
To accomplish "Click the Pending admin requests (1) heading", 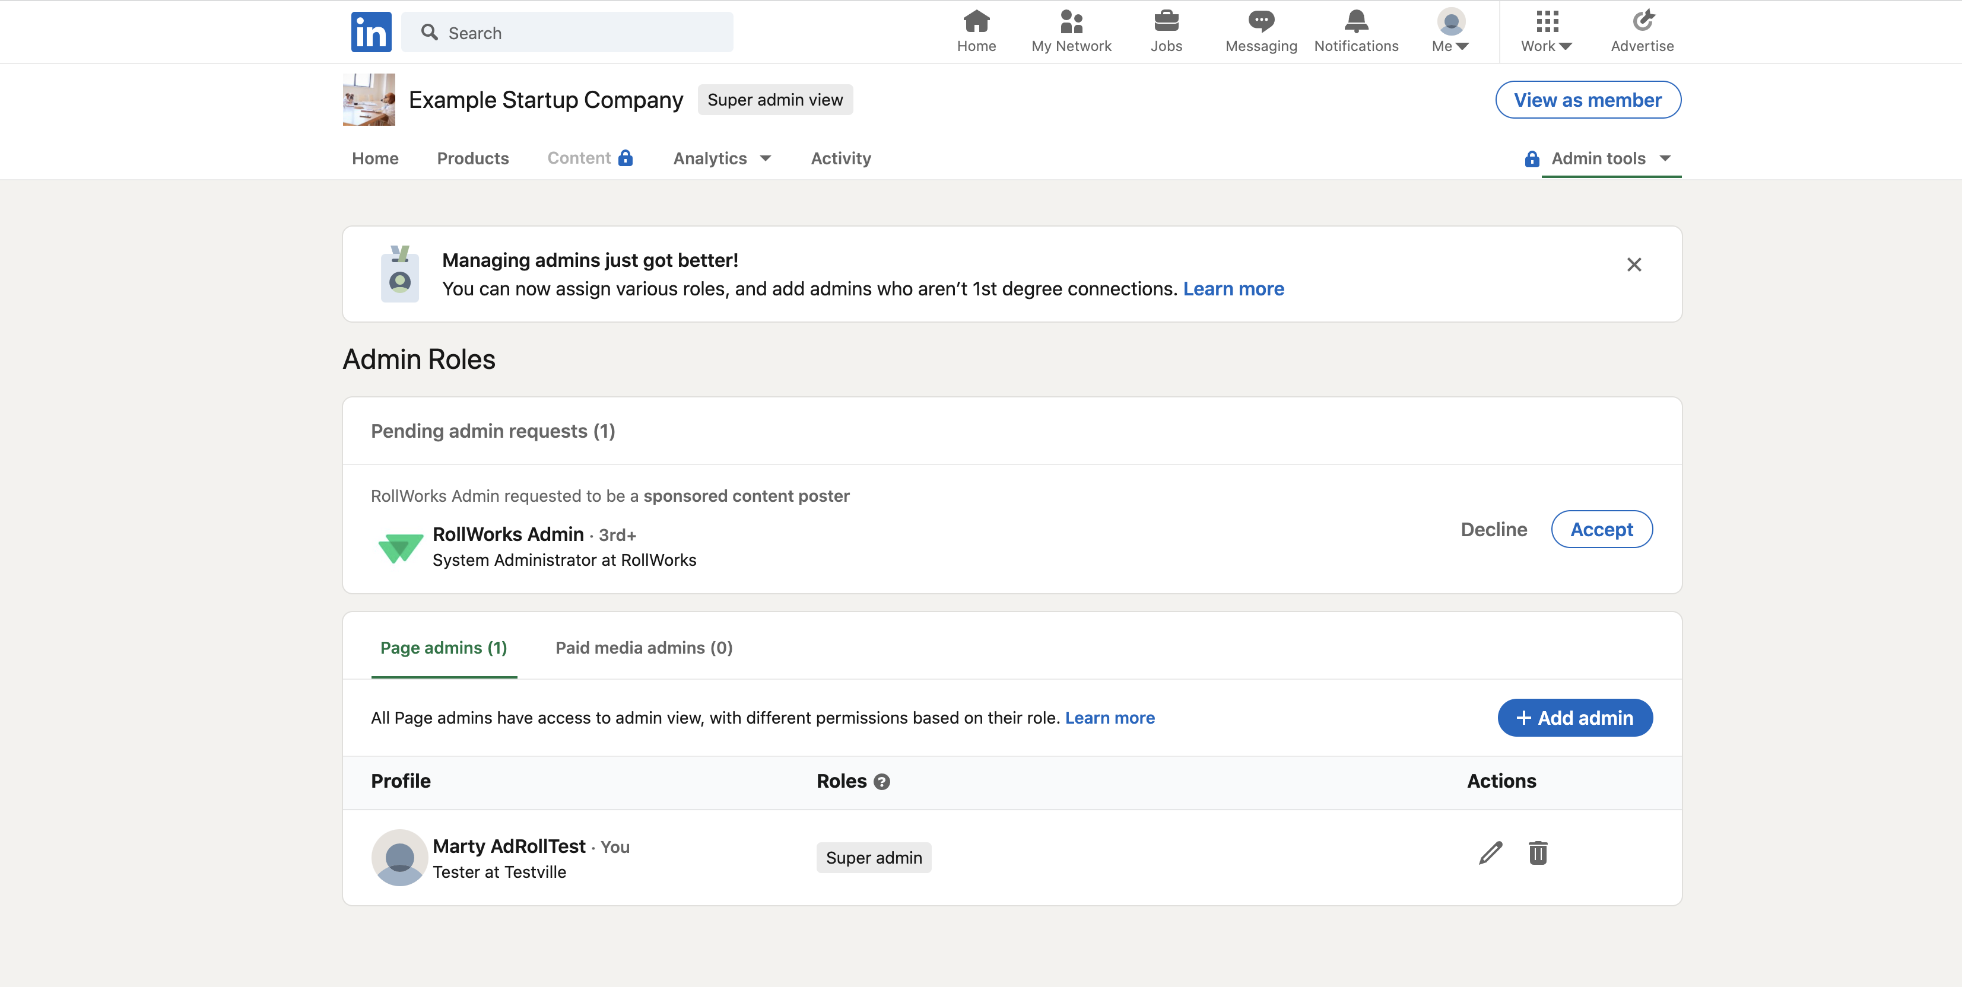I will pos(493,431).
